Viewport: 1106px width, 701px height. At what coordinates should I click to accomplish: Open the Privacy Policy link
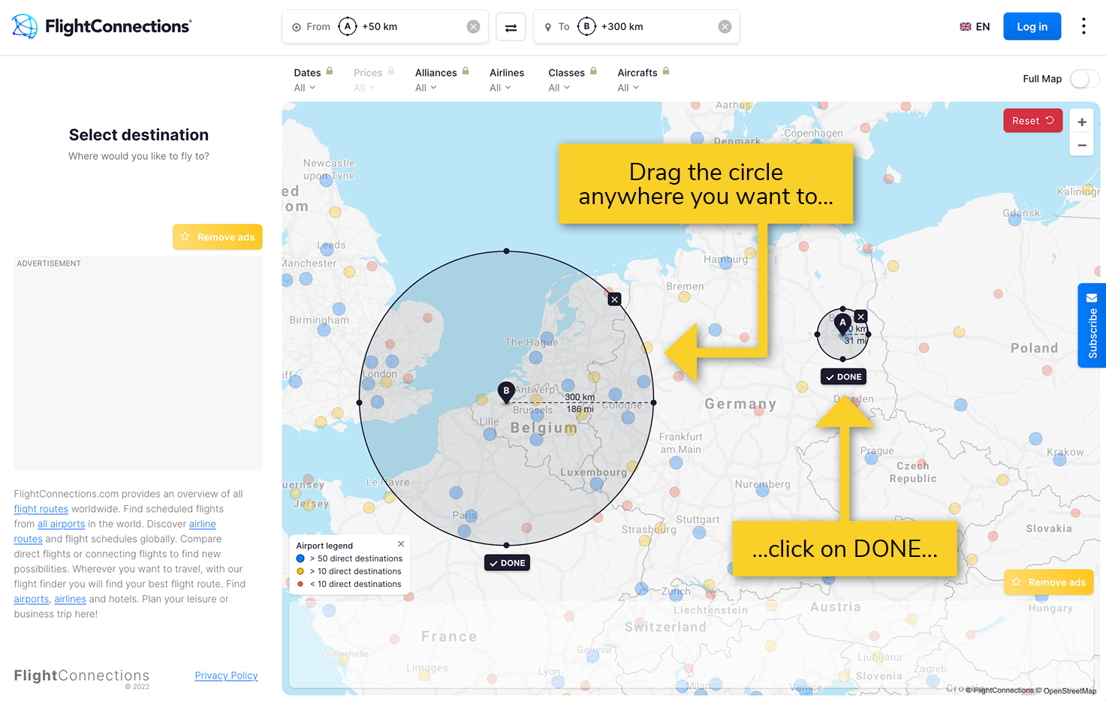(x=226, y=675)
